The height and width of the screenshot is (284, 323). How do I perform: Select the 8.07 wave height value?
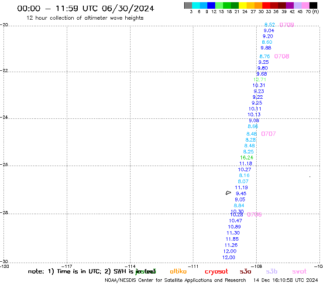pyautogui.click(x=243, y=181)
